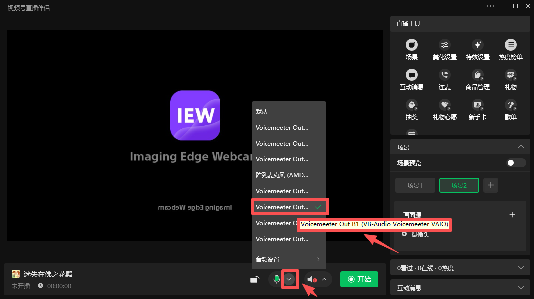Collapse the 场景 panel section
Image resolution: width=534 pixels, height=299 pixels.
[521, 147]
